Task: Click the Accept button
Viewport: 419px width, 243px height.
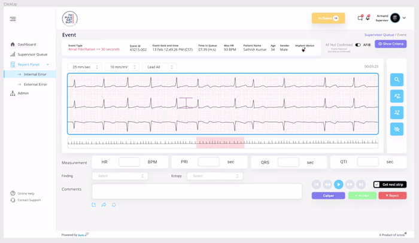Action: [x=362, y=196]
